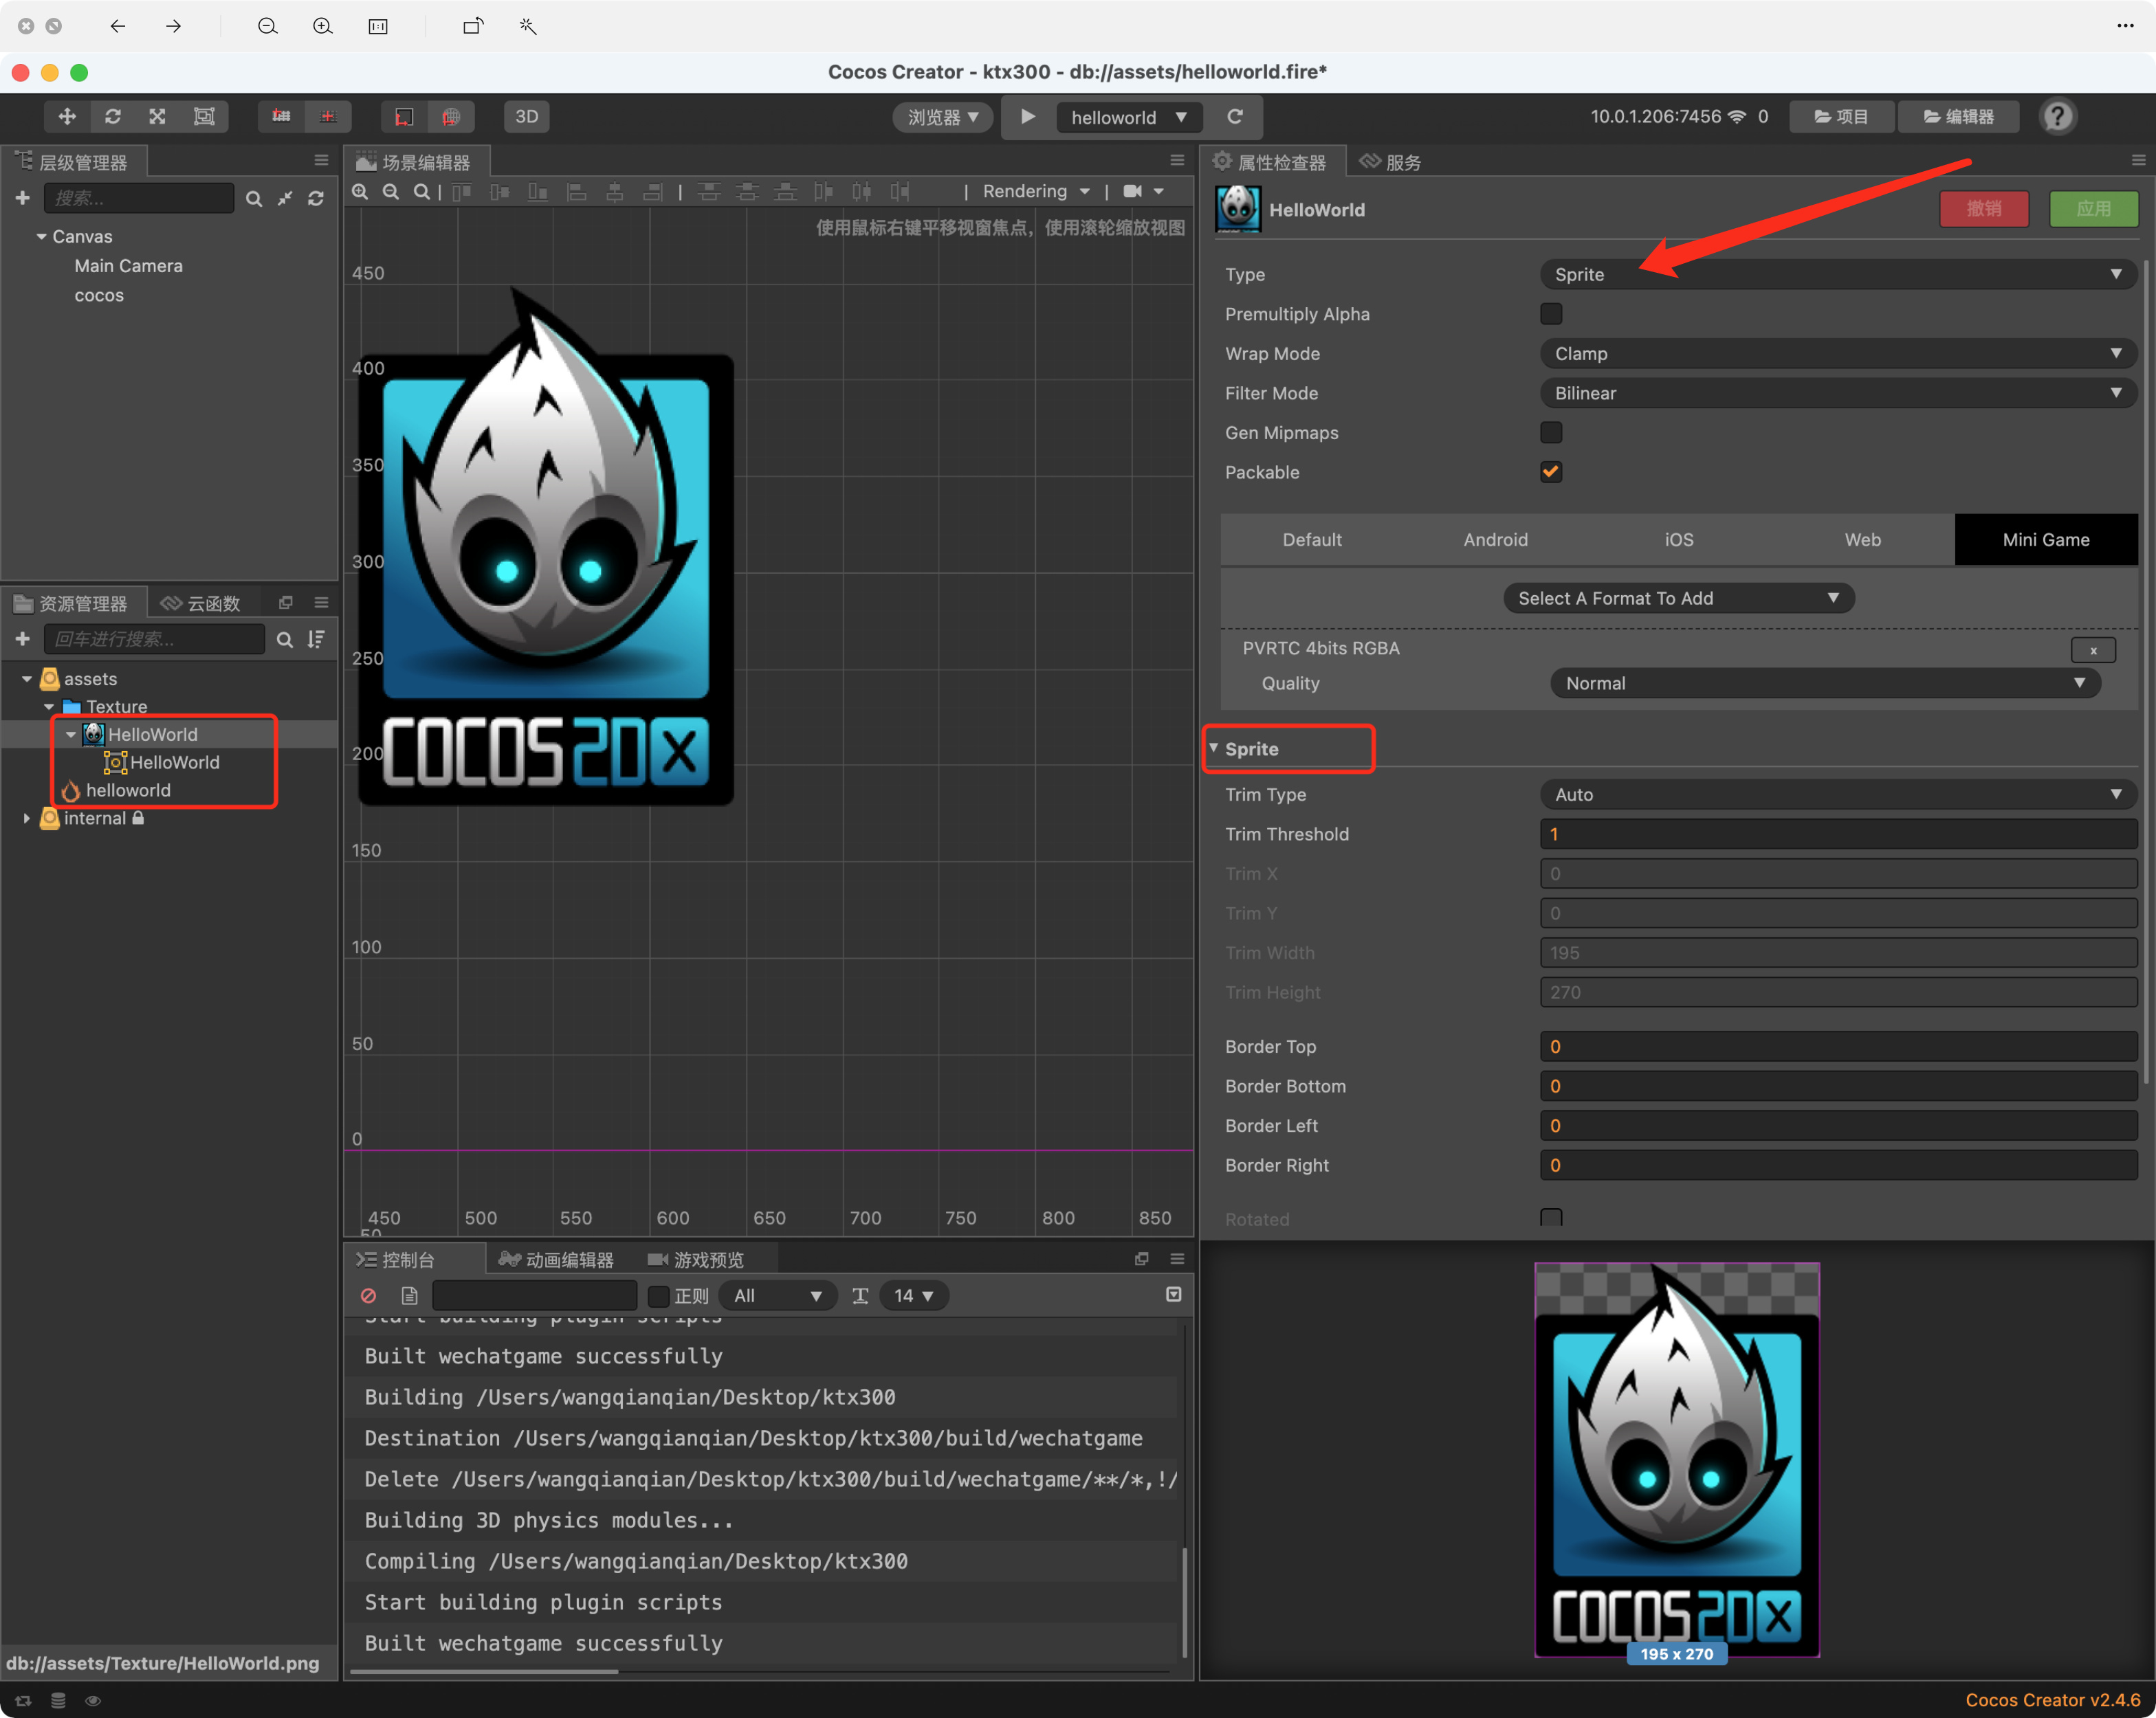Image resolution: width=2156 pixels, height=1718 pixels.
Task: Uncheck the Packable checkbox
Action: point(1550,471)
